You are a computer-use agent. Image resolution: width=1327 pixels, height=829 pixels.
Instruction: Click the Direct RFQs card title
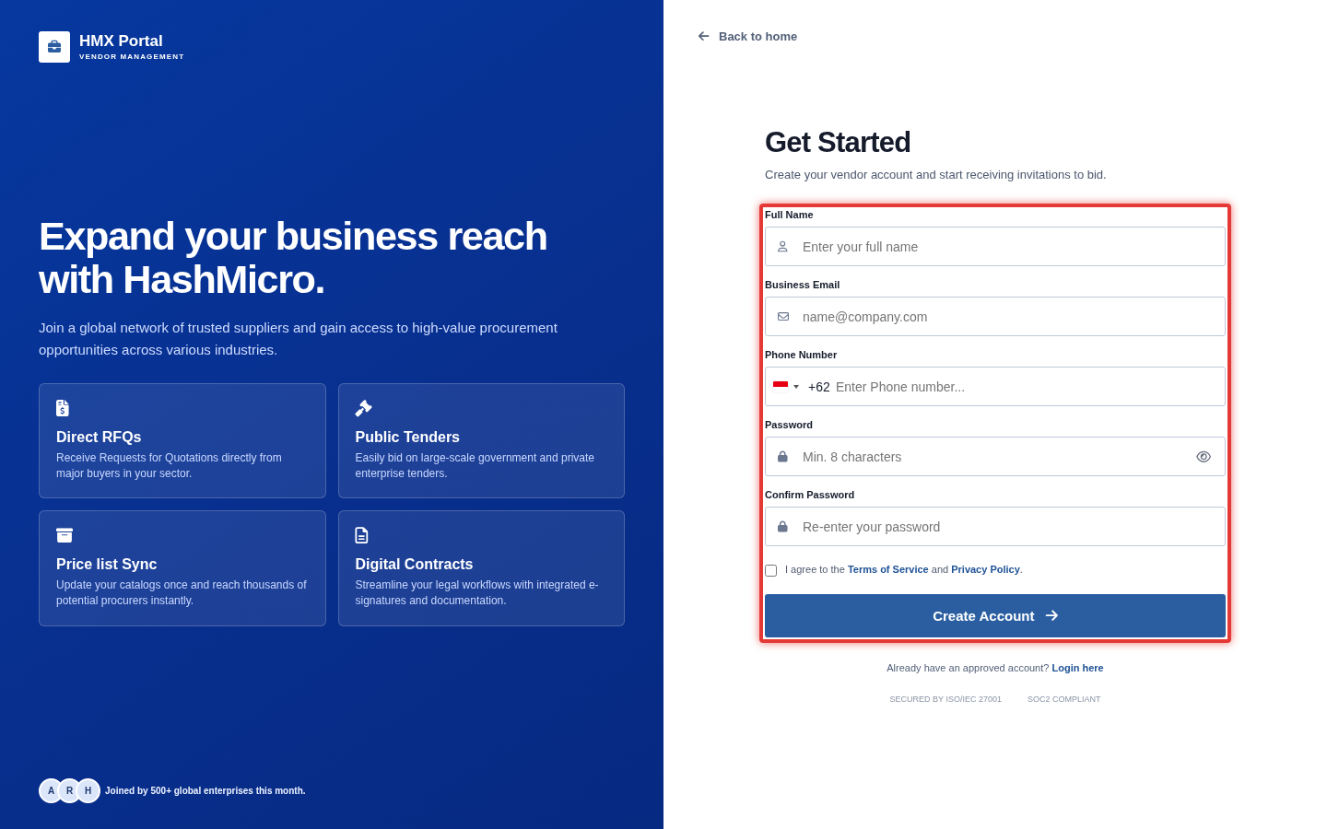pyautogui.click(x=99, y=437)
